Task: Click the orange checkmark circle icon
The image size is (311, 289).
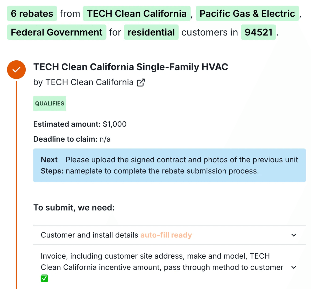Action: tap(16, 70)
